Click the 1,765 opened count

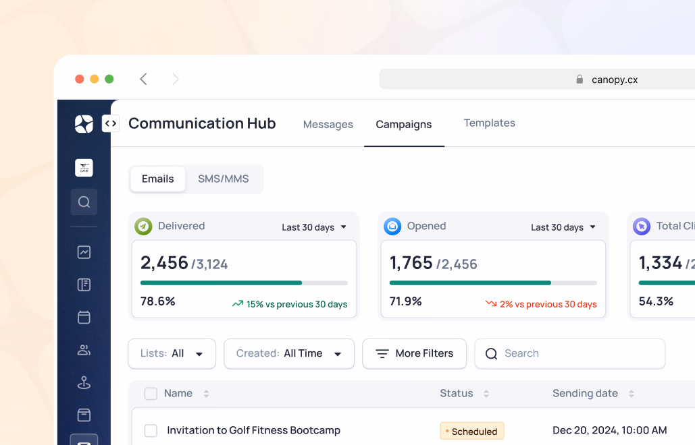click(x=411, y=263)
